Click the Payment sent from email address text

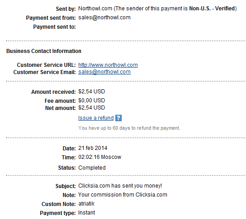104,18
